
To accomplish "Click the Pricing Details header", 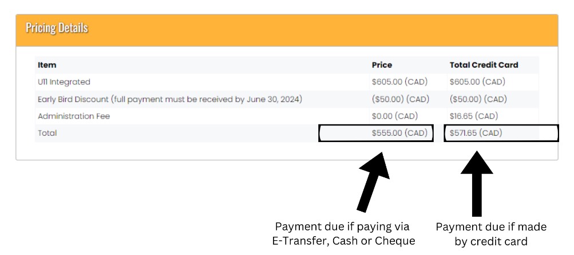I will (57, 28).
